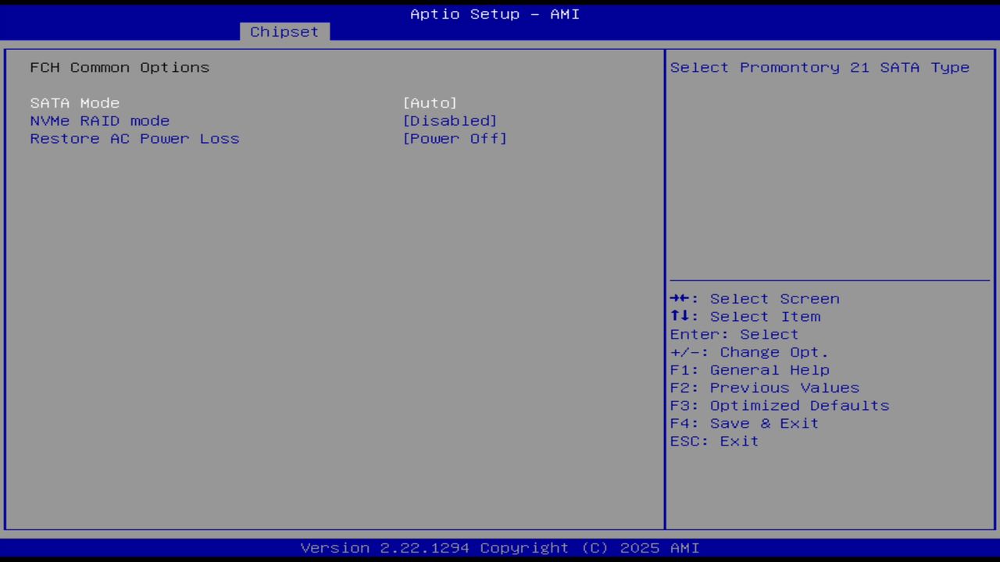
Task: Click the F2 Previous Values entry
Action: [763, 387]
